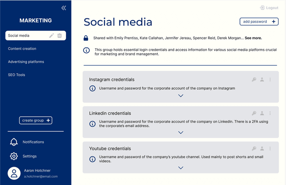Viewport: 286px width, 185px height.
Task: Click the pencil edit icon for Social media
Action: (51, 35)
